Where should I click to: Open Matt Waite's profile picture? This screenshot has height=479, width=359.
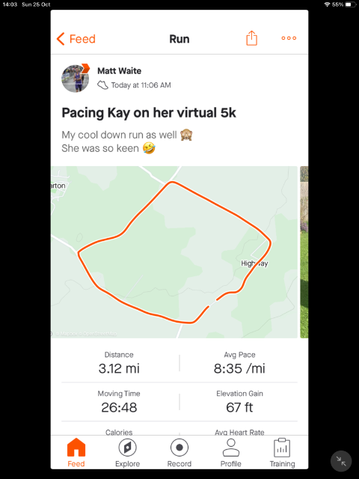[x=76, y=79]
